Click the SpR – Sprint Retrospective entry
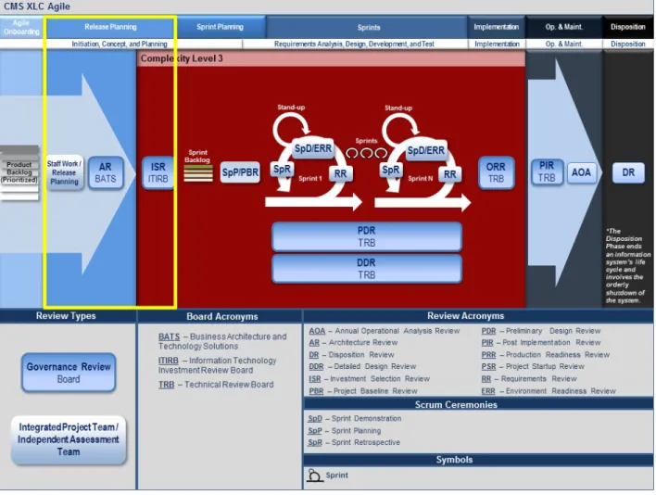Screen dimensions: 656x495 354,442
